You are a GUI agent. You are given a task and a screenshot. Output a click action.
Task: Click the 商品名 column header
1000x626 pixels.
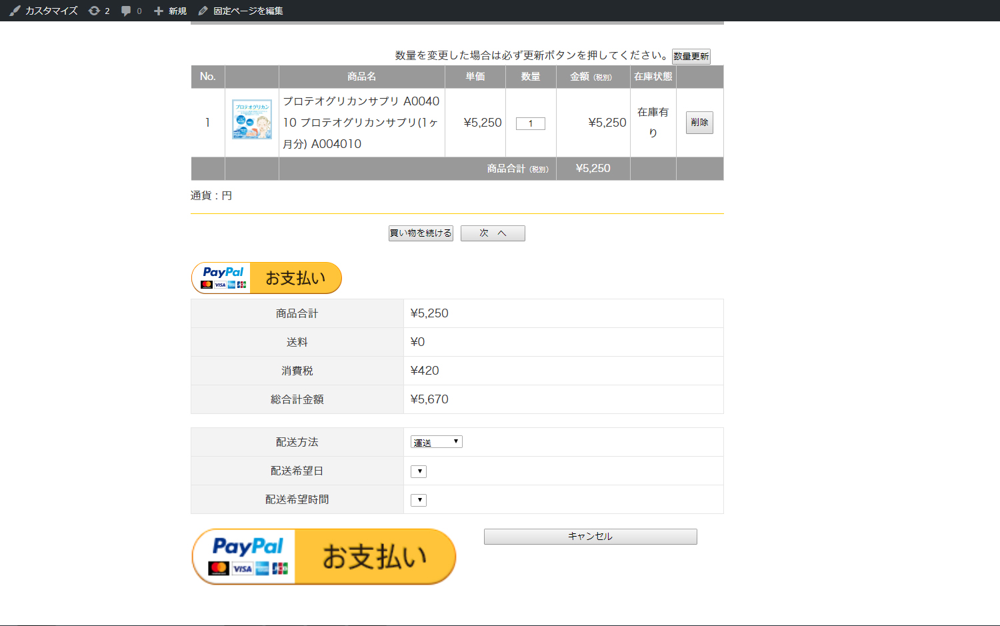point(362,77)
